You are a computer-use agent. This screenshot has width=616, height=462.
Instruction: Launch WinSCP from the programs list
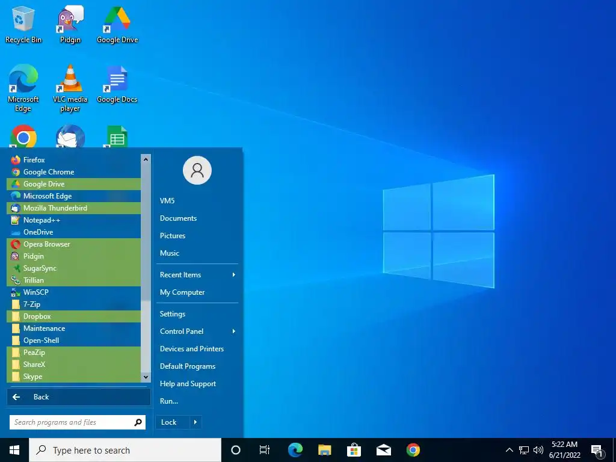(73, 292)
